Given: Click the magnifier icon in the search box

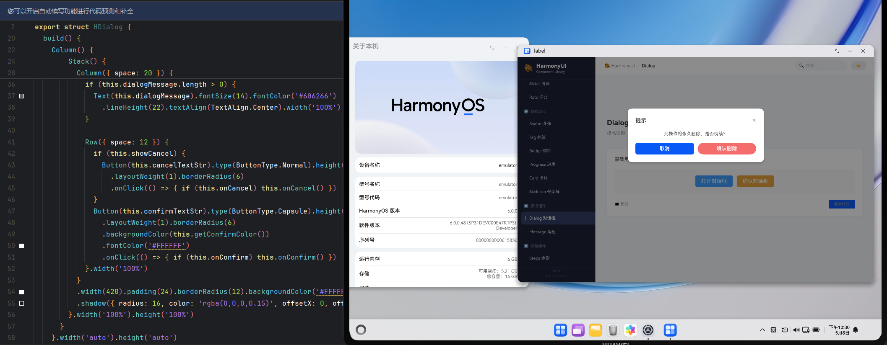Looking at the screenshot, I should click(801, 66).
